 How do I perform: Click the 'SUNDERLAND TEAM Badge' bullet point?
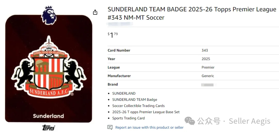point(135,99)
